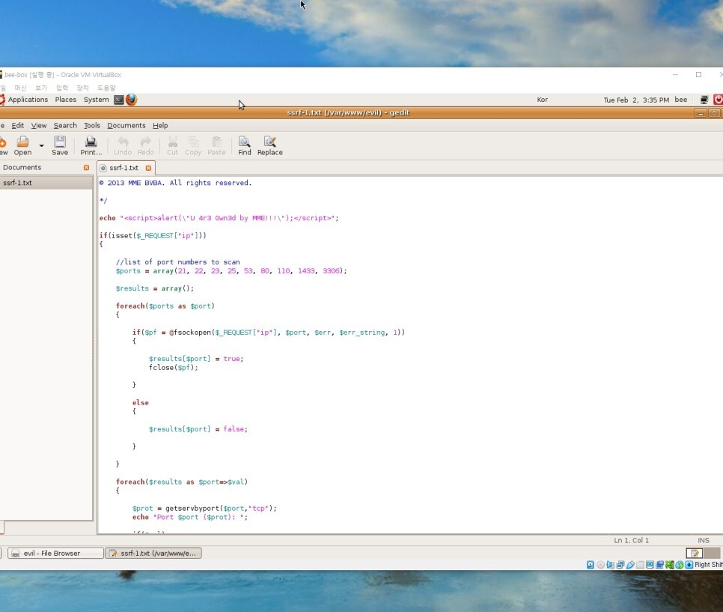Image resolution: width=723 pixels, height=612 pixels.
Task: Click VirtualBox network adapters status icon
Action: point(620,565)
